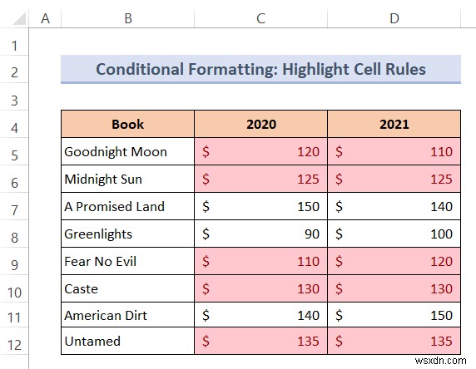The image size is (476, 369).
Task: Click the select-all corner triangle
Action: 19,18
